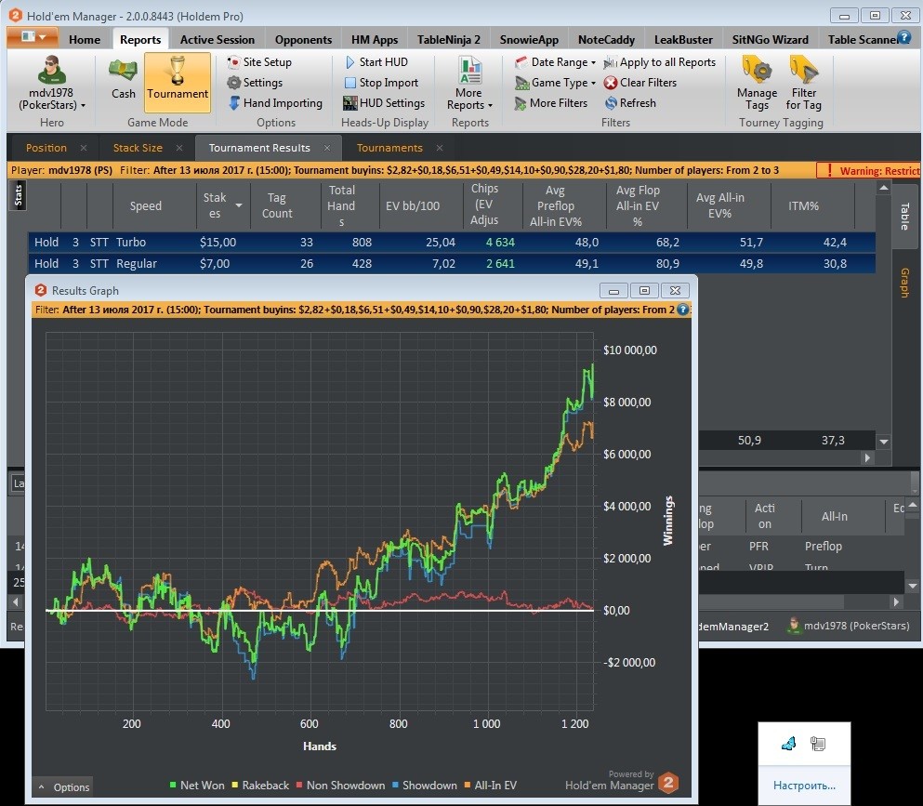Open the Tournaments report tab

pos(389,148)
